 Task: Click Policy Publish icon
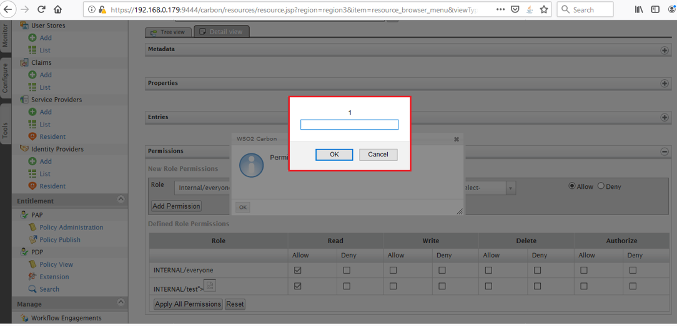(x=32, y=239)
